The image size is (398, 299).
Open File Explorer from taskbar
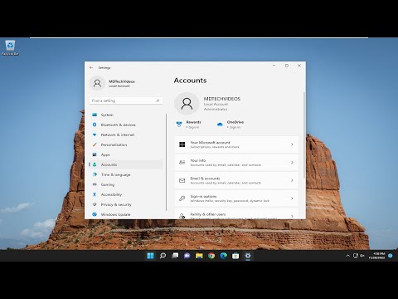click(x=199, y=256)
